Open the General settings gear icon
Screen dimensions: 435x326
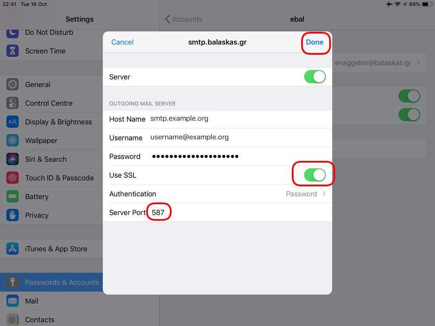[x=12, y=84]
